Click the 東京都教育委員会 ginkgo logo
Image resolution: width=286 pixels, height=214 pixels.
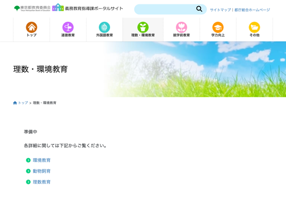(32, 8)
